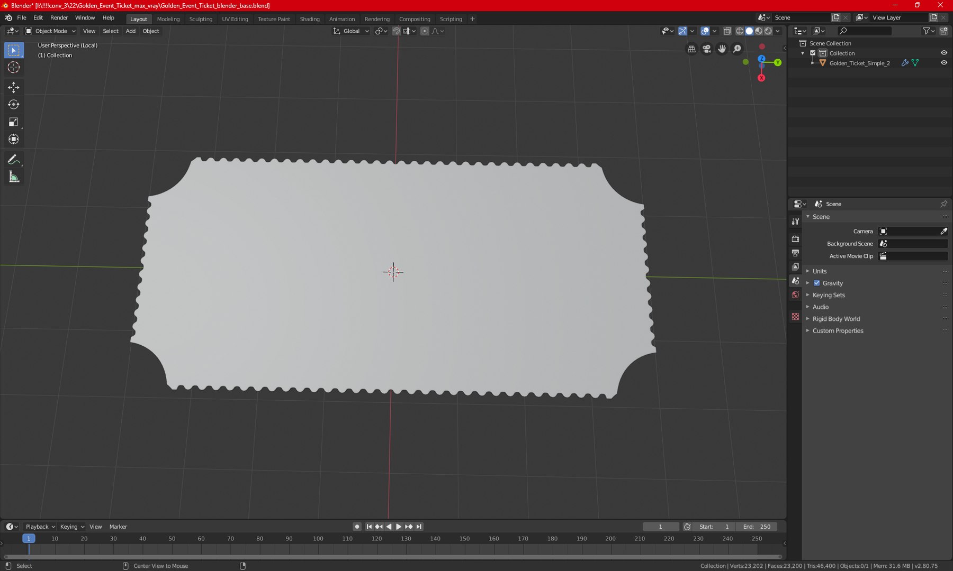953x571 pixels.
Task: Open the Output properties tab
Action: [795, 253]
